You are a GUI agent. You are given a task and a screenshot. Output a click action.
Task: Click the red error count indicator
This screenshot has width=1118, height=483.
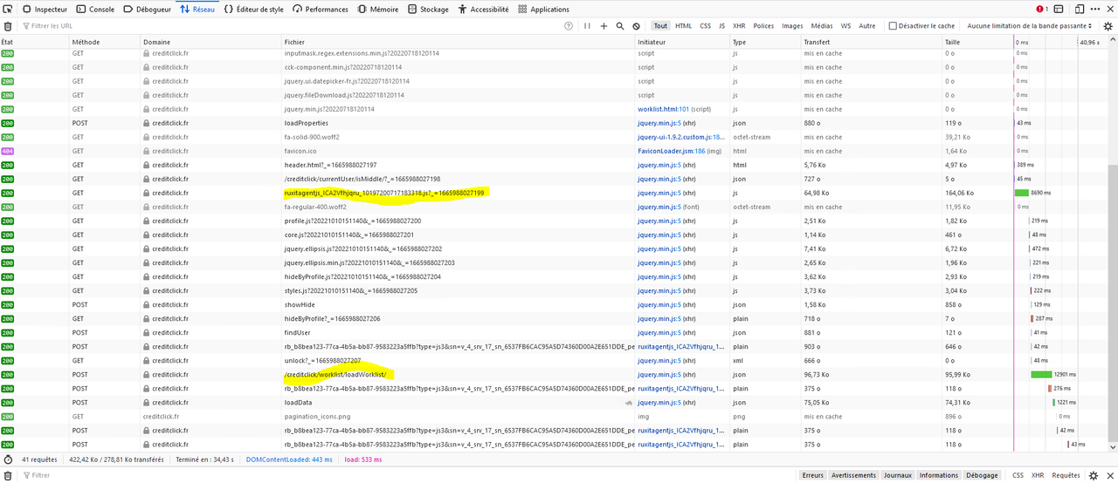click(x=1041, y=9)
